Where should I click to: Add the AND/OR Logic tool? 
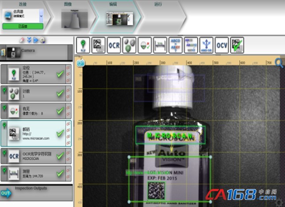[x=206, y=45]
